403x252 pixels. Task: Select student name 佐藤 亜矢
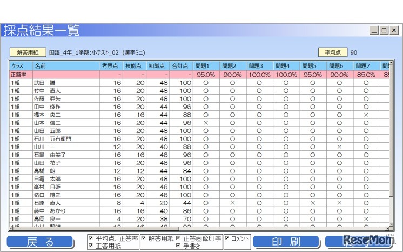pos(48,98)
